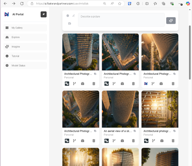
Task: Delete the 'An aerial view of a sk...' image
Action: tap(133, 141)
